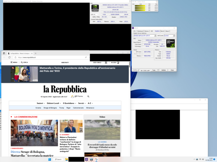Click the GeForce GTX logo in CPU-Z
Image resolution: width=217 pixels, height=162 pixels.
171,44
